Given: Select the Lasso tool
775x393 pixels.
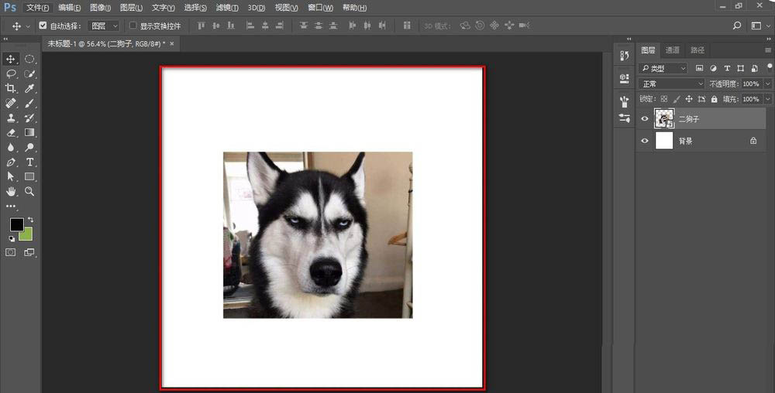Looking at the screenshot, I should (10, 74).
